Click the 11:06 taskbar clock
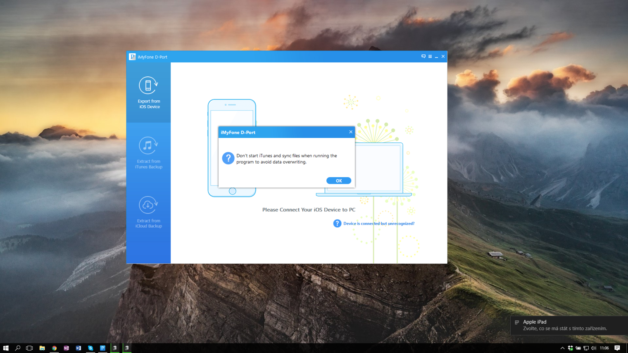The width and height of the screenshot is (628, 353). pyautogui.click(x=604, y=348)
